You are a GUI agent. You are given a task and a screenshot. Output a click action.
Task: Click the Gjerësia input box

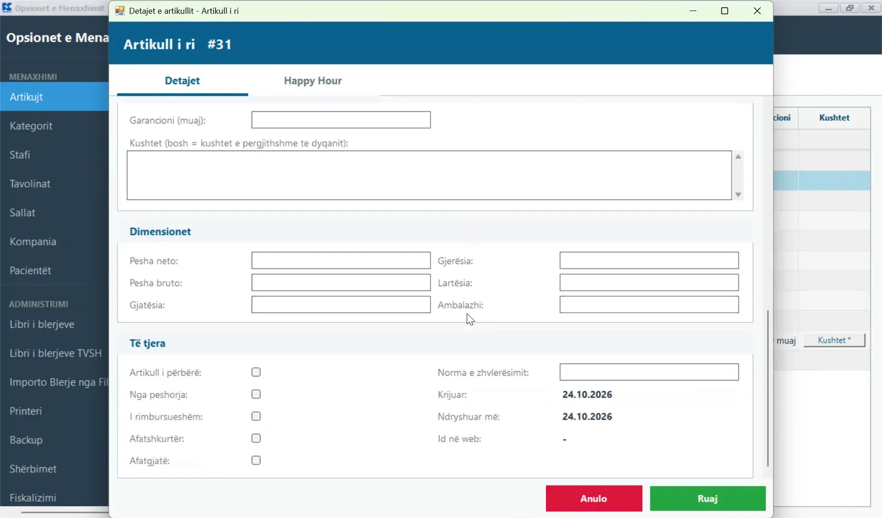(649, 260)
